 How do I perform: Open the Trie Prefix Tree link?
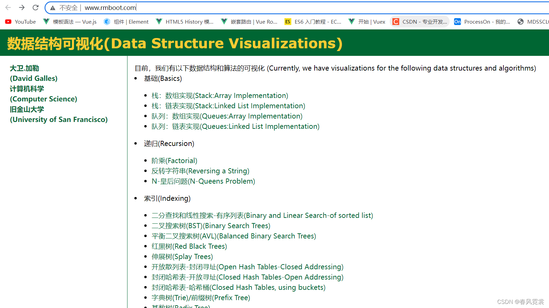click(x=201, y=298)
